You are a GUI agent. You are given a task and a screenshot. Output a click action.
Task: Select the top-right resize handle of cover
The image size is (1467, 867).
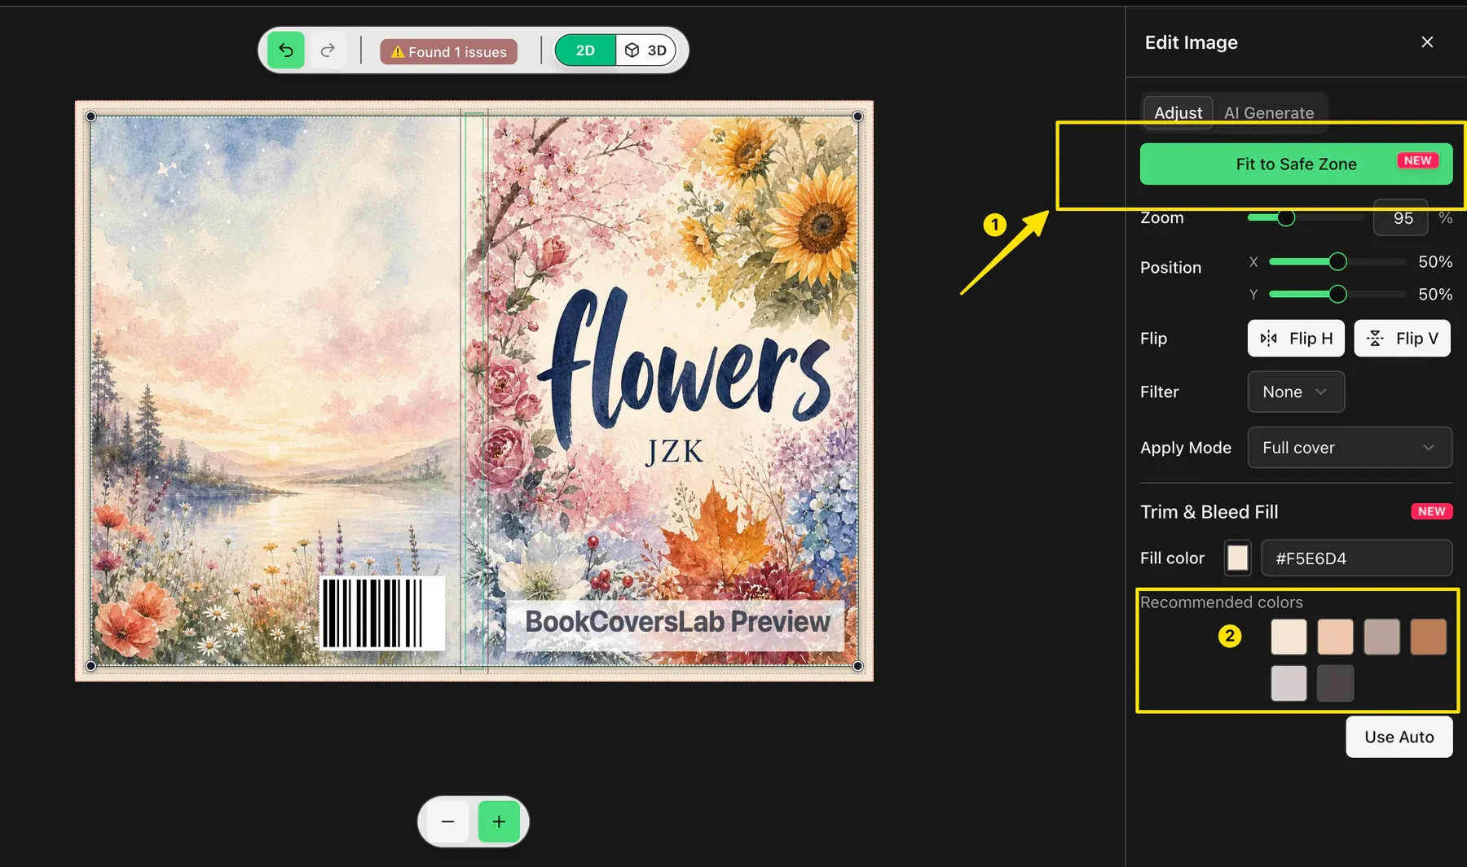(x=857, y=116)
